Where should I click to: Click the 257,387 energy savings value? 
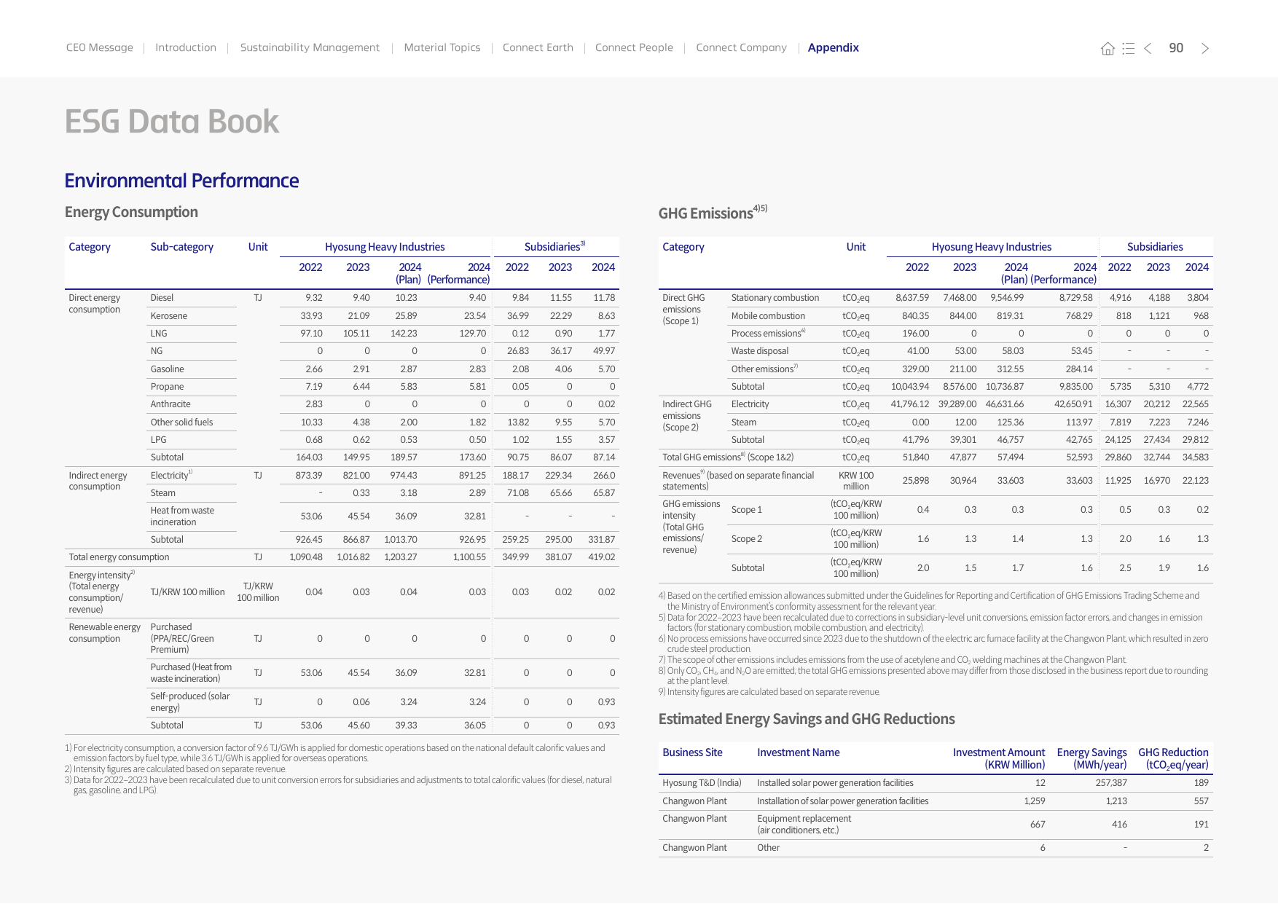coord(1111,783)
